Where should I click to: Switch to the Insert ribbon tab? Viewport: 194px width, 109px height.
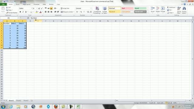coord(18,4)
